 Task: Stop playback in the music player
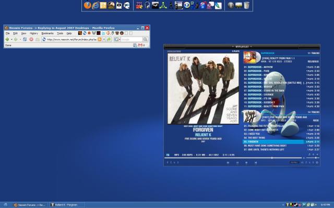point(246,163)
